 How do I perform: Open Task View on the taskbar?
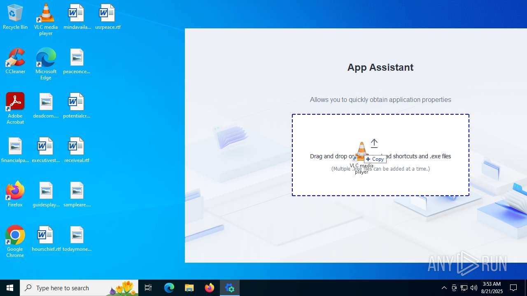[x=148, y=288]
